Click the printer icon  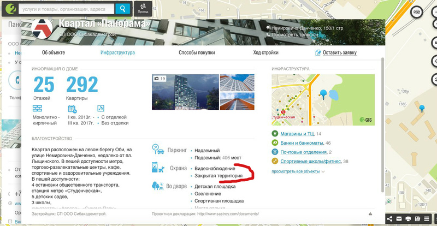[408, 218]
